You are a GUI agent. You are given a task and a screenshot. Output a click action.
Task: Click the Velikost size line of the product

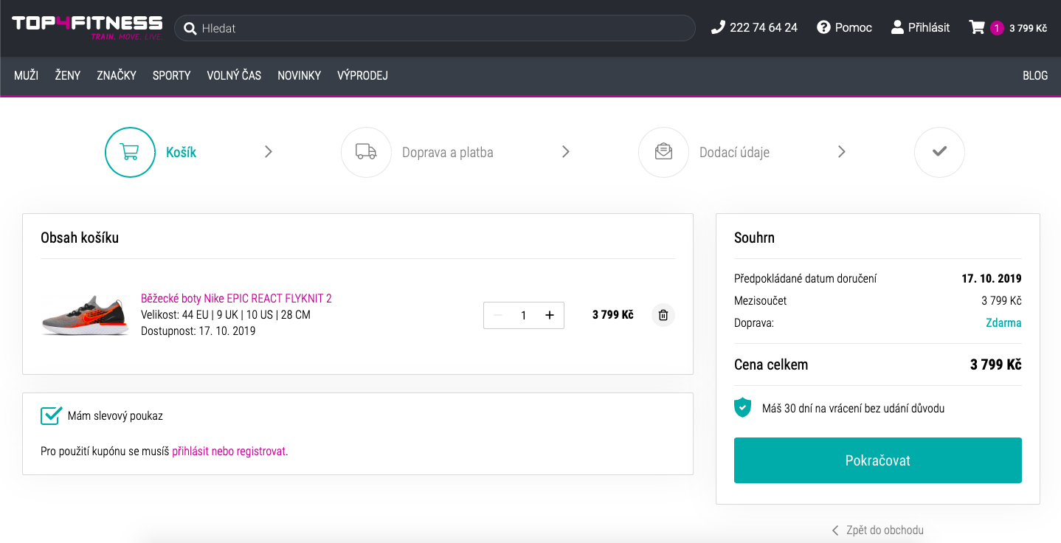tap(226, 315)
